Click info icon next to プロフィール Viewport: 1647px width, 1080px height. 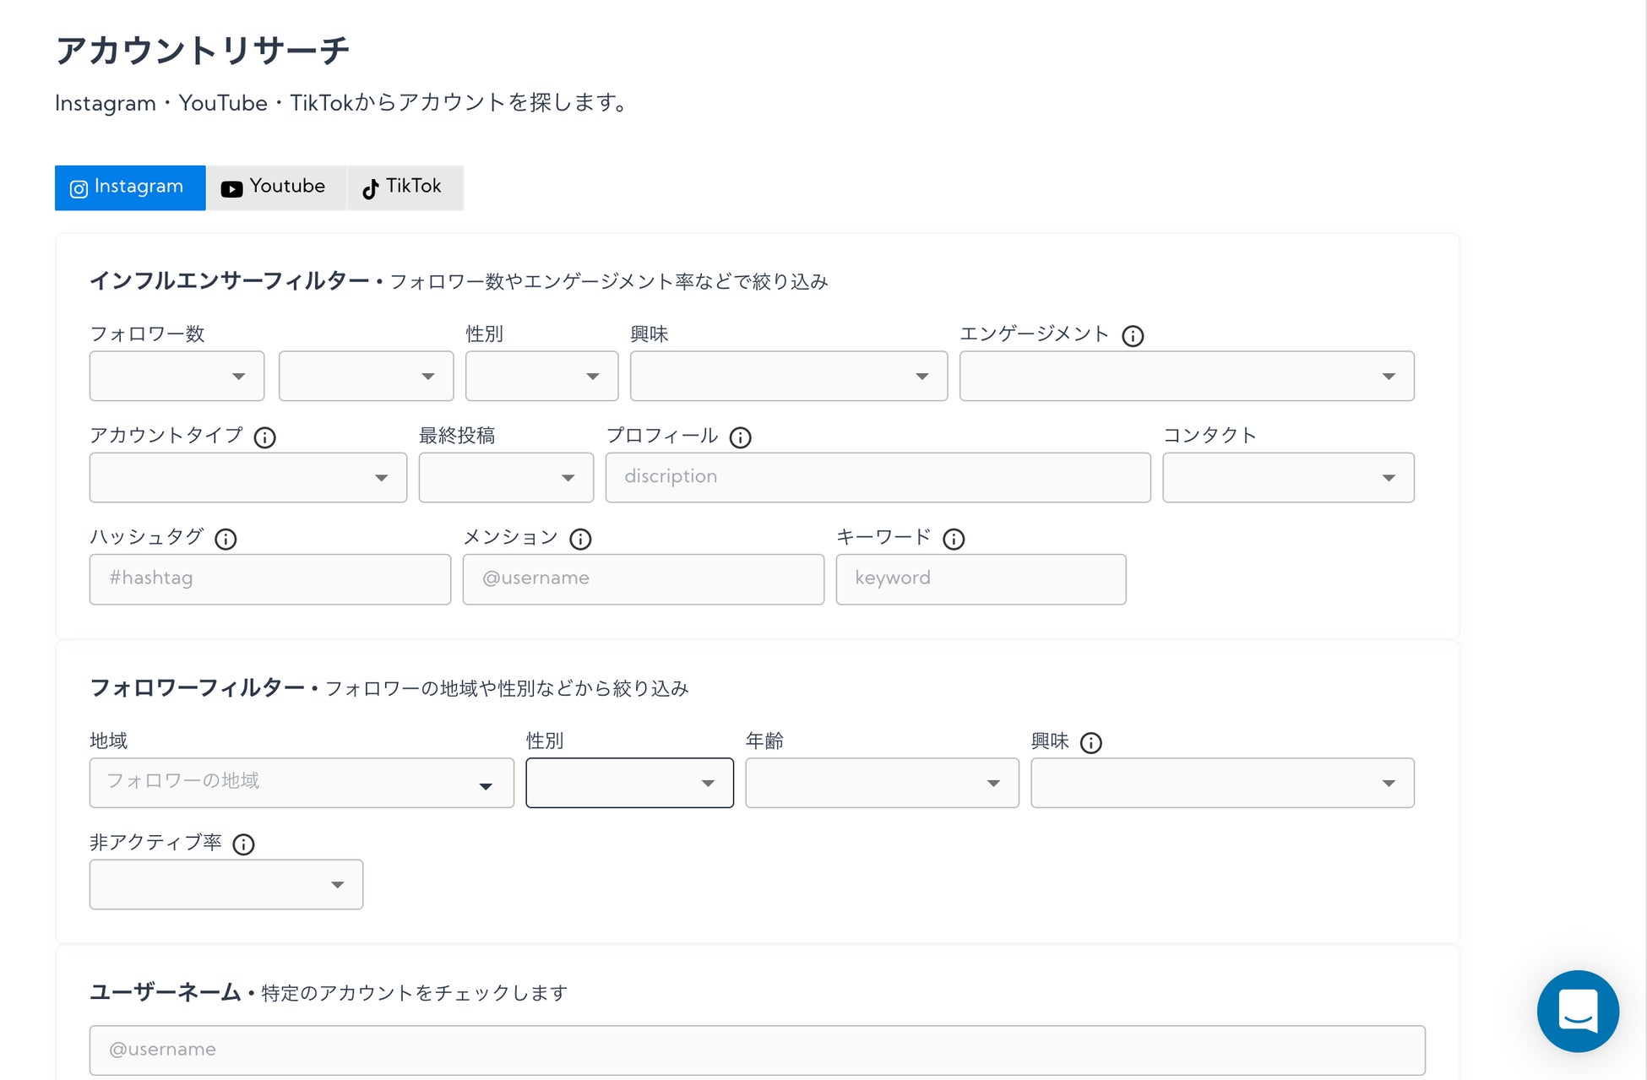tap(741, 437)
